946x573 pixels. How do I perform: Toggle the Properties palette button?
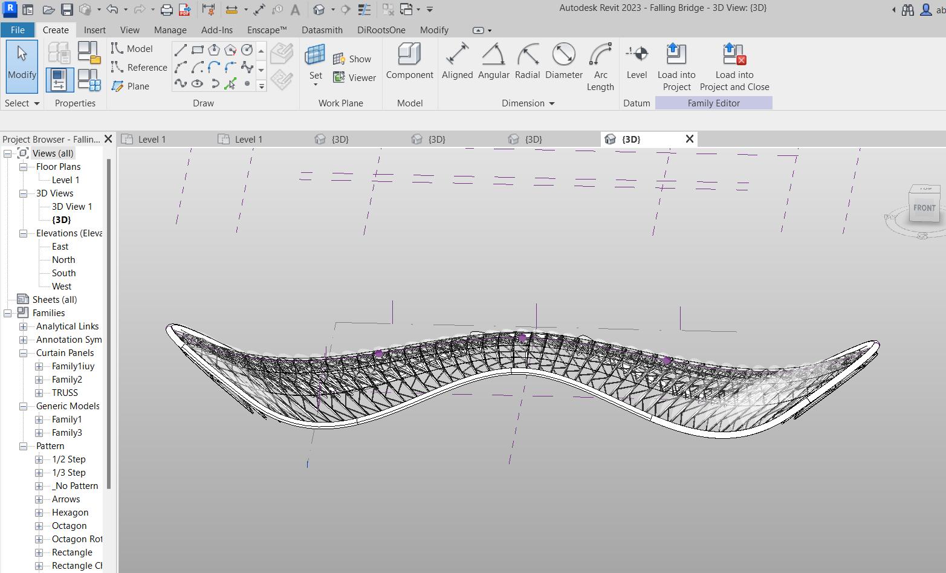point(59,80)
